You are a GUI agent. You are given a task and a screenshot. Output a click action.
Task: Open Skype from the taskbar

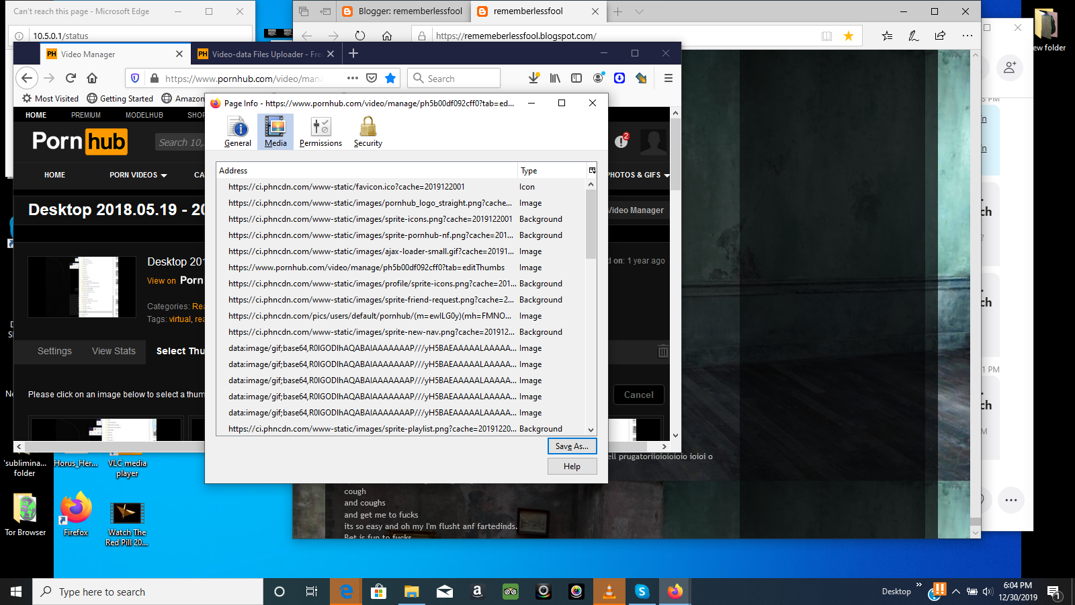click(642, 592)
